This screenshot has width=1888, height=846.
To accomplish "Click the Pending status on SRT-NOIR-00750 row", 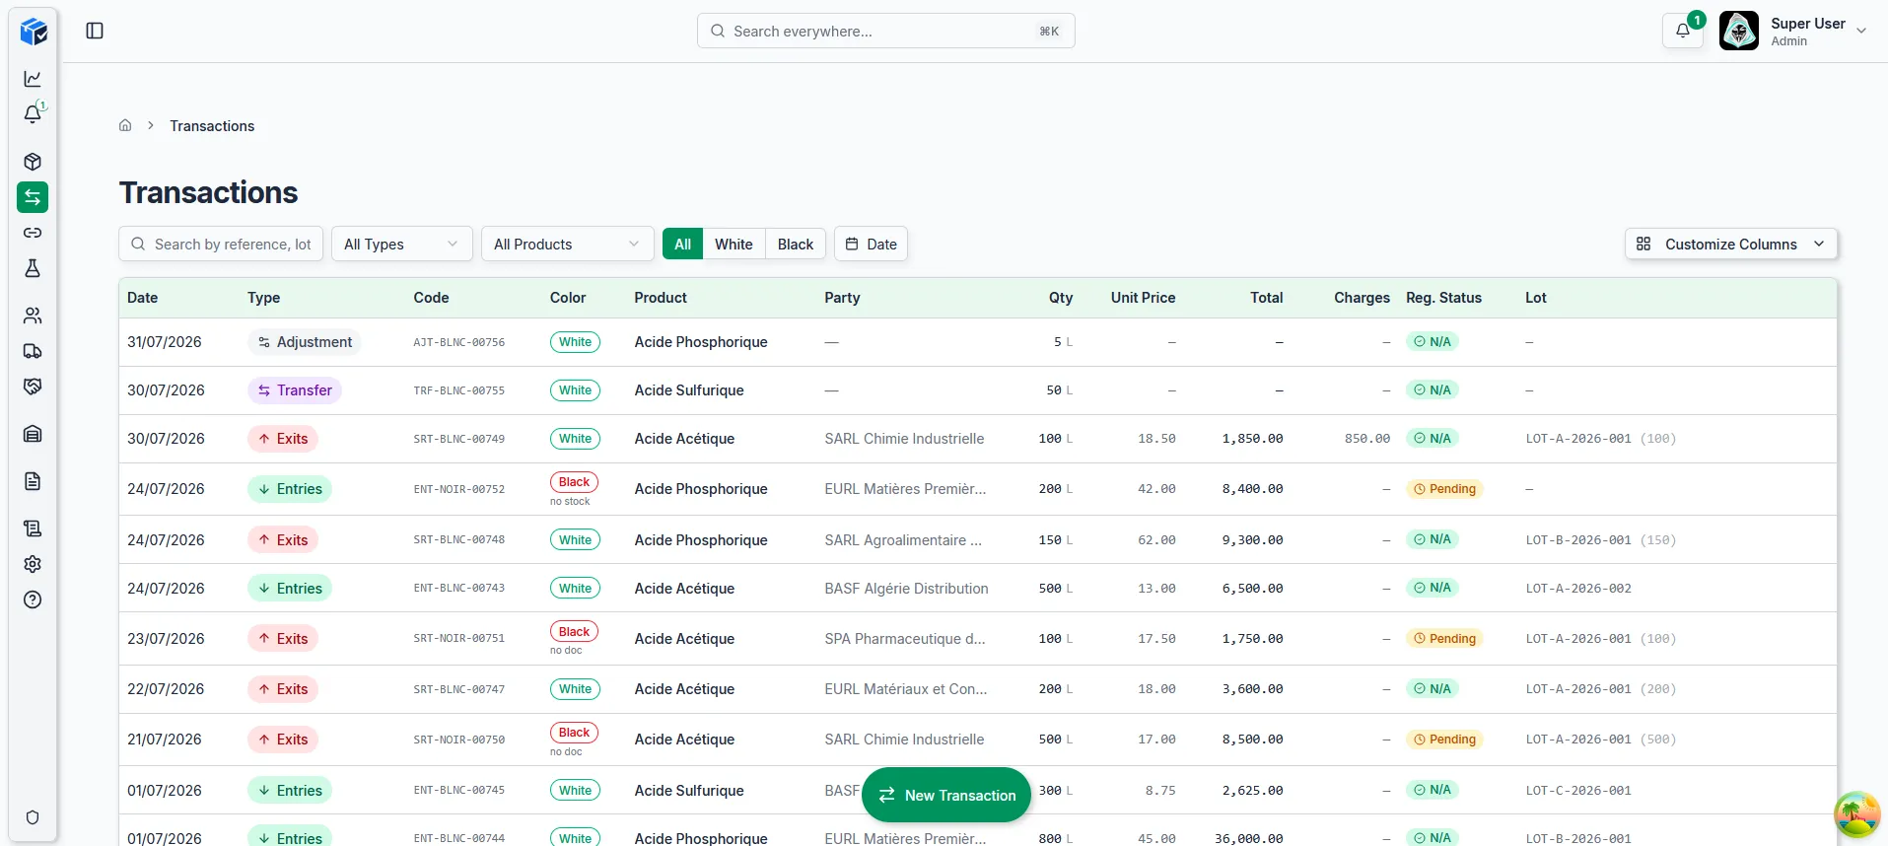I will (x=1444, y=740).
